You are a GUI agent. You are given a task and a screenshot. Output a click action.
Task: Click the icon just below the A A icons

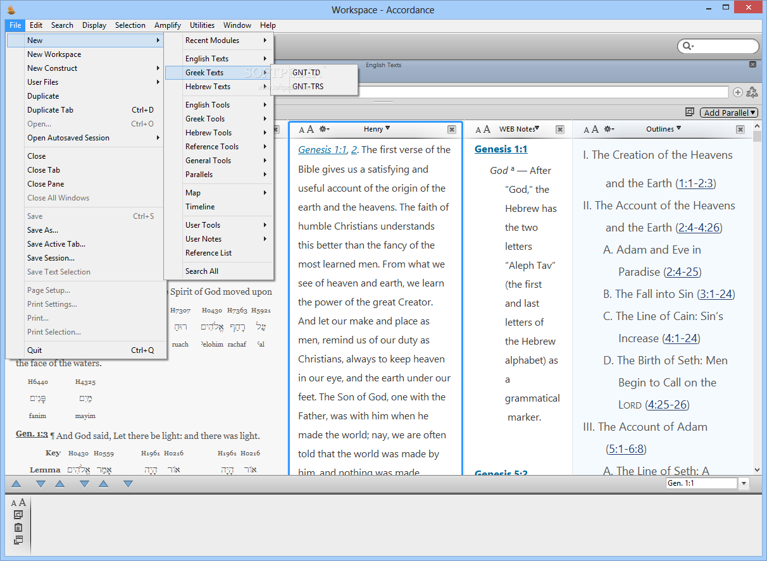coord(18,515)
